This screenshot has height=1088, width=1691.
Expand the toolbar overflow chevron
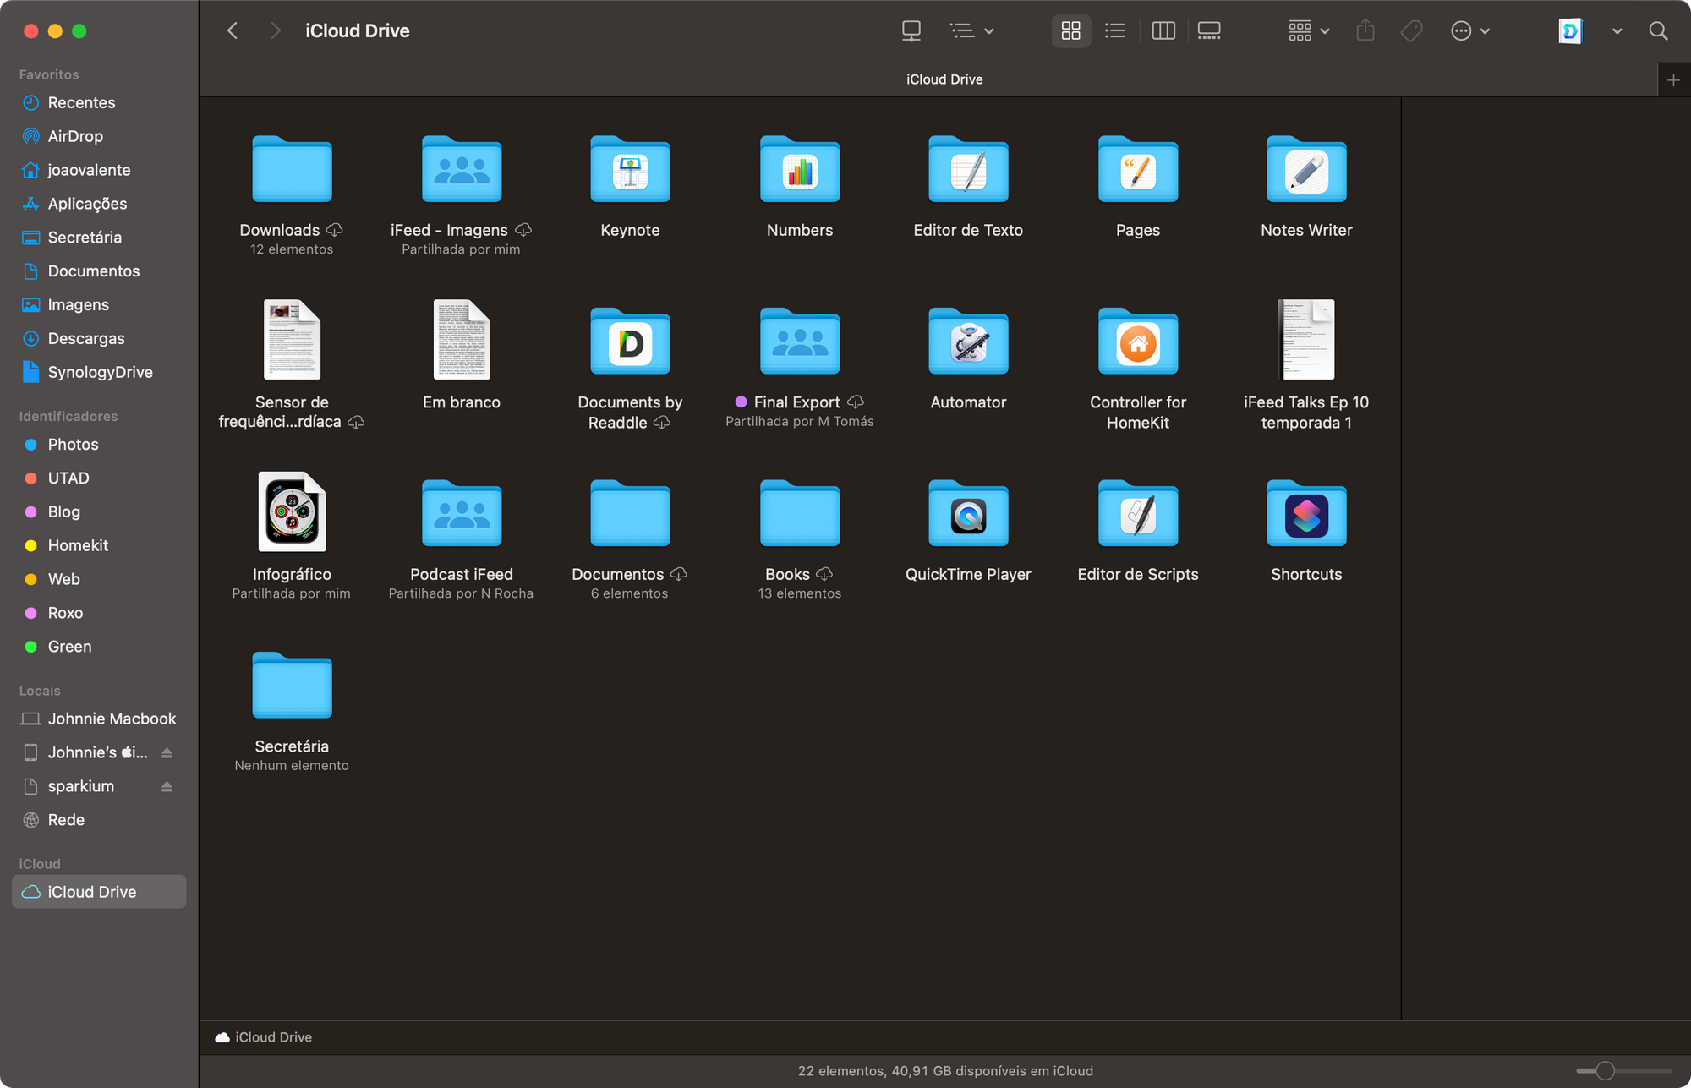[1617, 31]
